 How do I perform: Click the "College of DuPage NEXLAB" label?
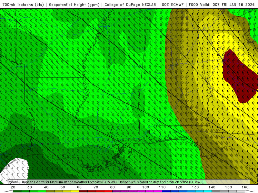click(x=130, y=5)
